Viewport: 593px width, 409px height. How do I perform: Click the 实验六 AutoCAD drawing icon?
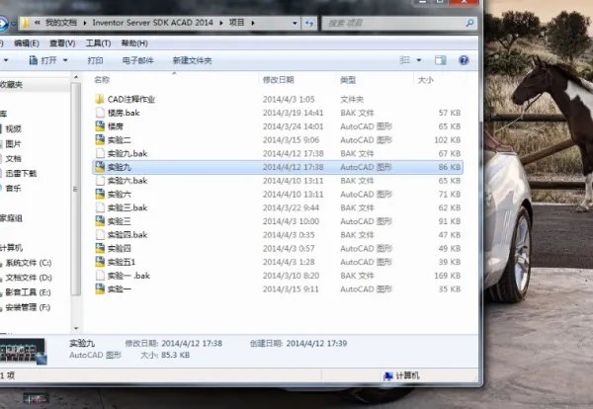tap(99, 195)
